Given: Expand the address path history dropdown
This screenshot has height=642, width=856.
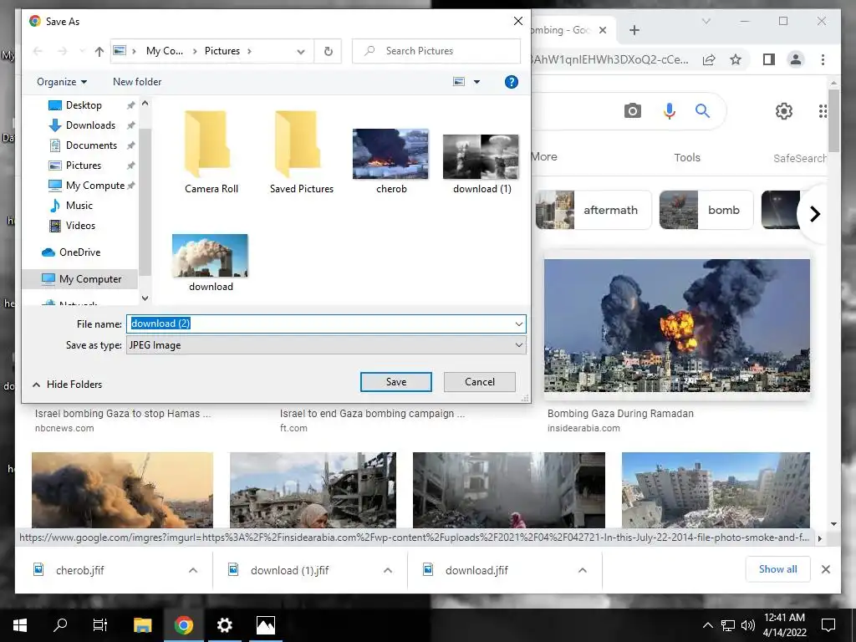Looking at the screenshot, I should (x=301, y=51).
